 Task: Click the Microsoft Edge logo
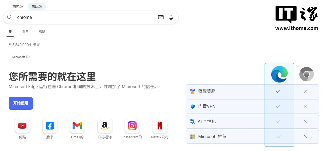point(279,74)
